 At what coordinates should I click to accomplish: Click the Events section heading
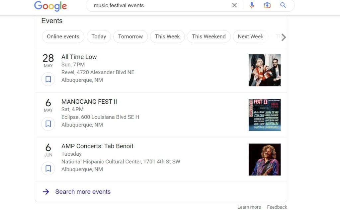tap(52, 21)
